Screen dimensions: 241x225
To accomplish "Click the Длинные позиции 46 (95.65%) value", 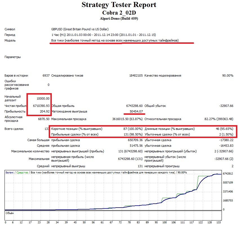I will click(224, 129).
